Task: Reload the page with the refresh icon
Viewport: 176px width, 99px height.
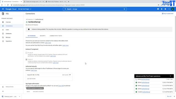Action: click(x=8, y=5)
